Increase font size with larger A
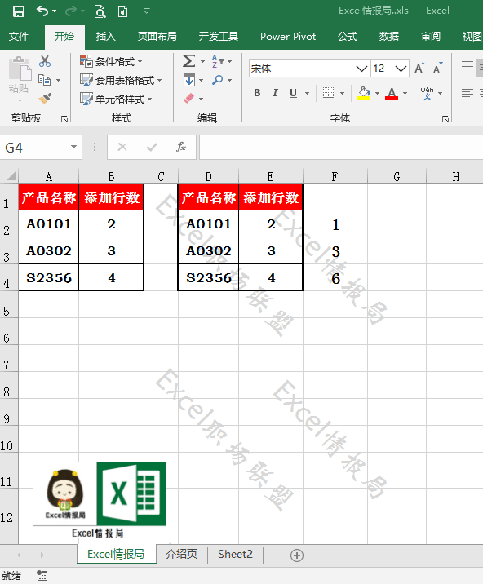483x584 pixels. (419, 69)
